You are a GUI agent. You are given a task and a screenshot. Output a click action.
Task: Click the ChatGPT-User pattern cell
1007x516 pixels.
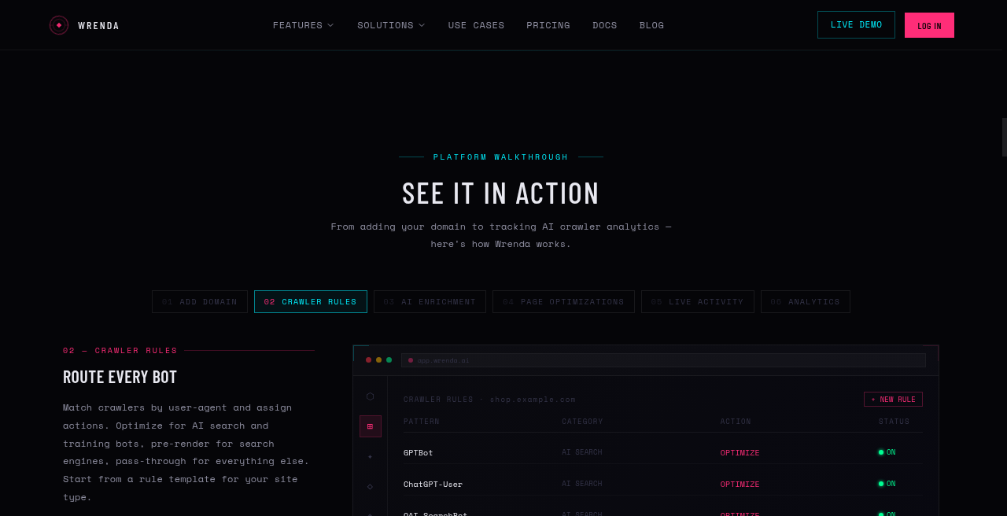tap(433, 484)
